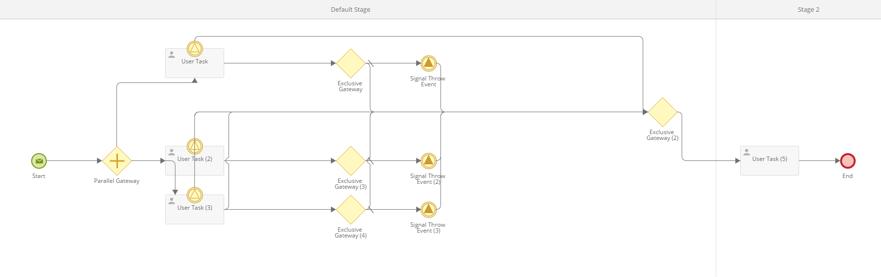881x277 pixels.
Task: Select the Signal Throw Event (2) icon
Action: coord(429,160)
